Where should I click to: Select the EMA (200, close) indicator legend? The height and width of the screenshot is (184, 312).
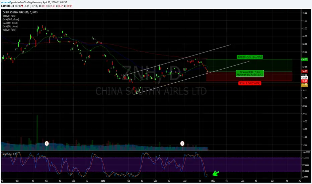click(11, 19)
